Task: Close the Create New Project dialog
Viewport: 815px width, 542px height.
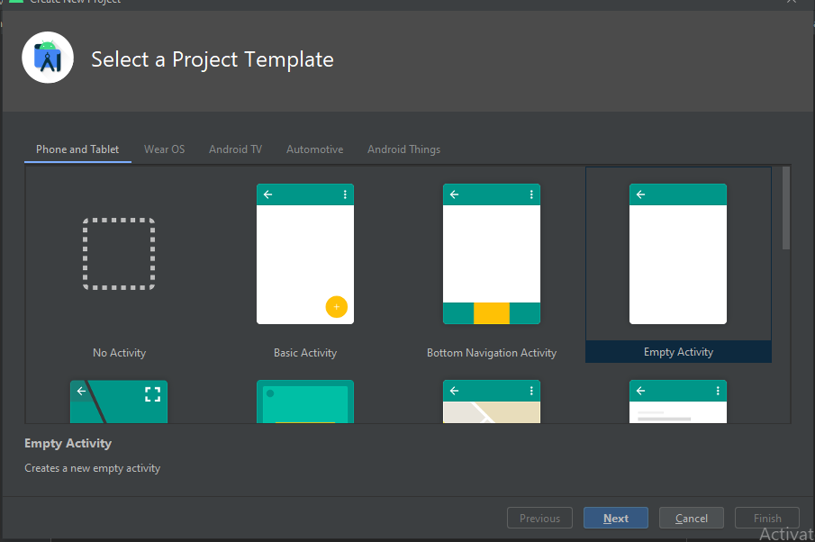Action: (x=790, y=4)
